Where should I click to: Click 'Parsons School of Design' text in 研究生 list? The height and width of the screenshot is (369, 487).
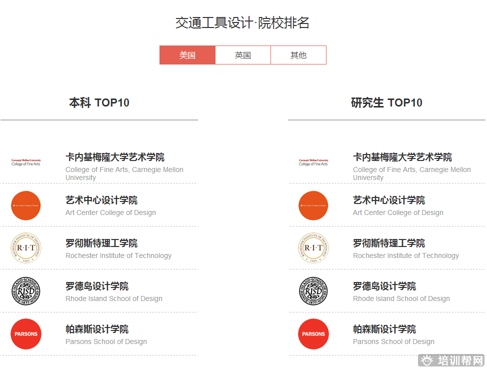coord(394,341)
